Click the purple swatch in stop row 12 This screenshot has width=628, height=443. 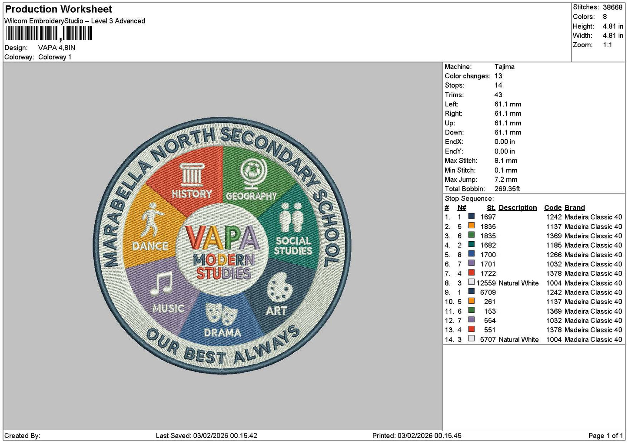coord(471,320)
